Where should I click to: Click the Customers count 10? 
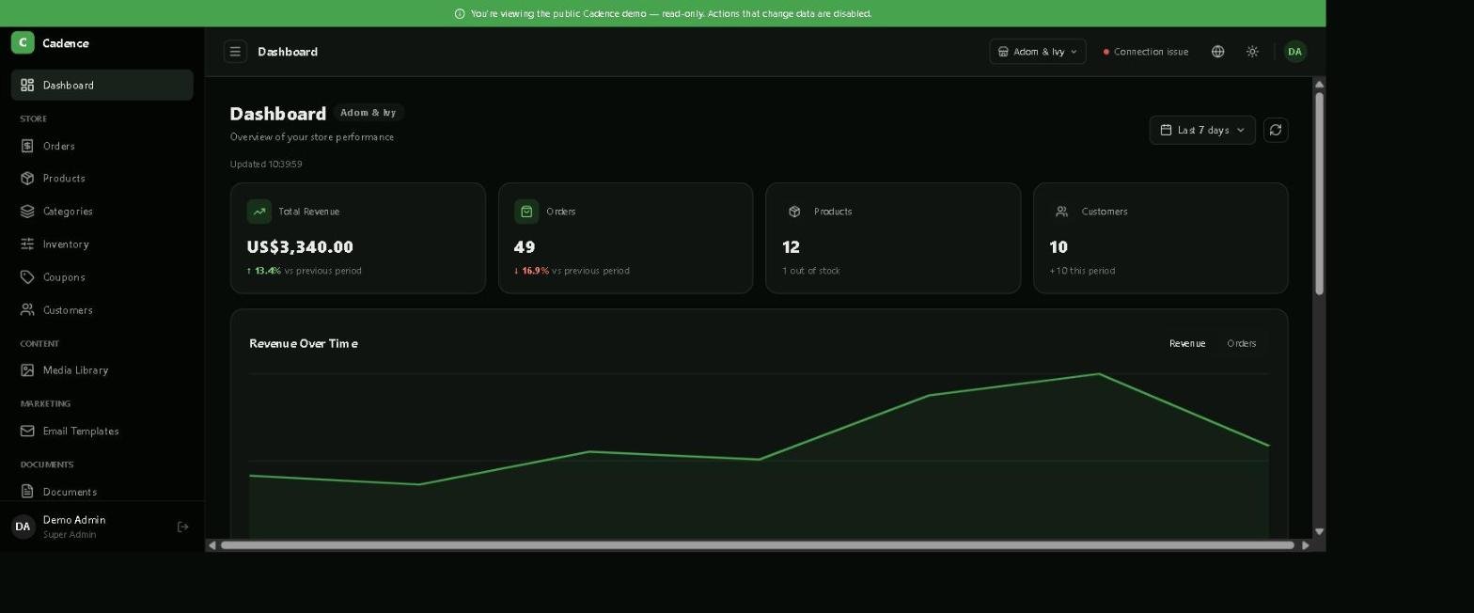1058,246
